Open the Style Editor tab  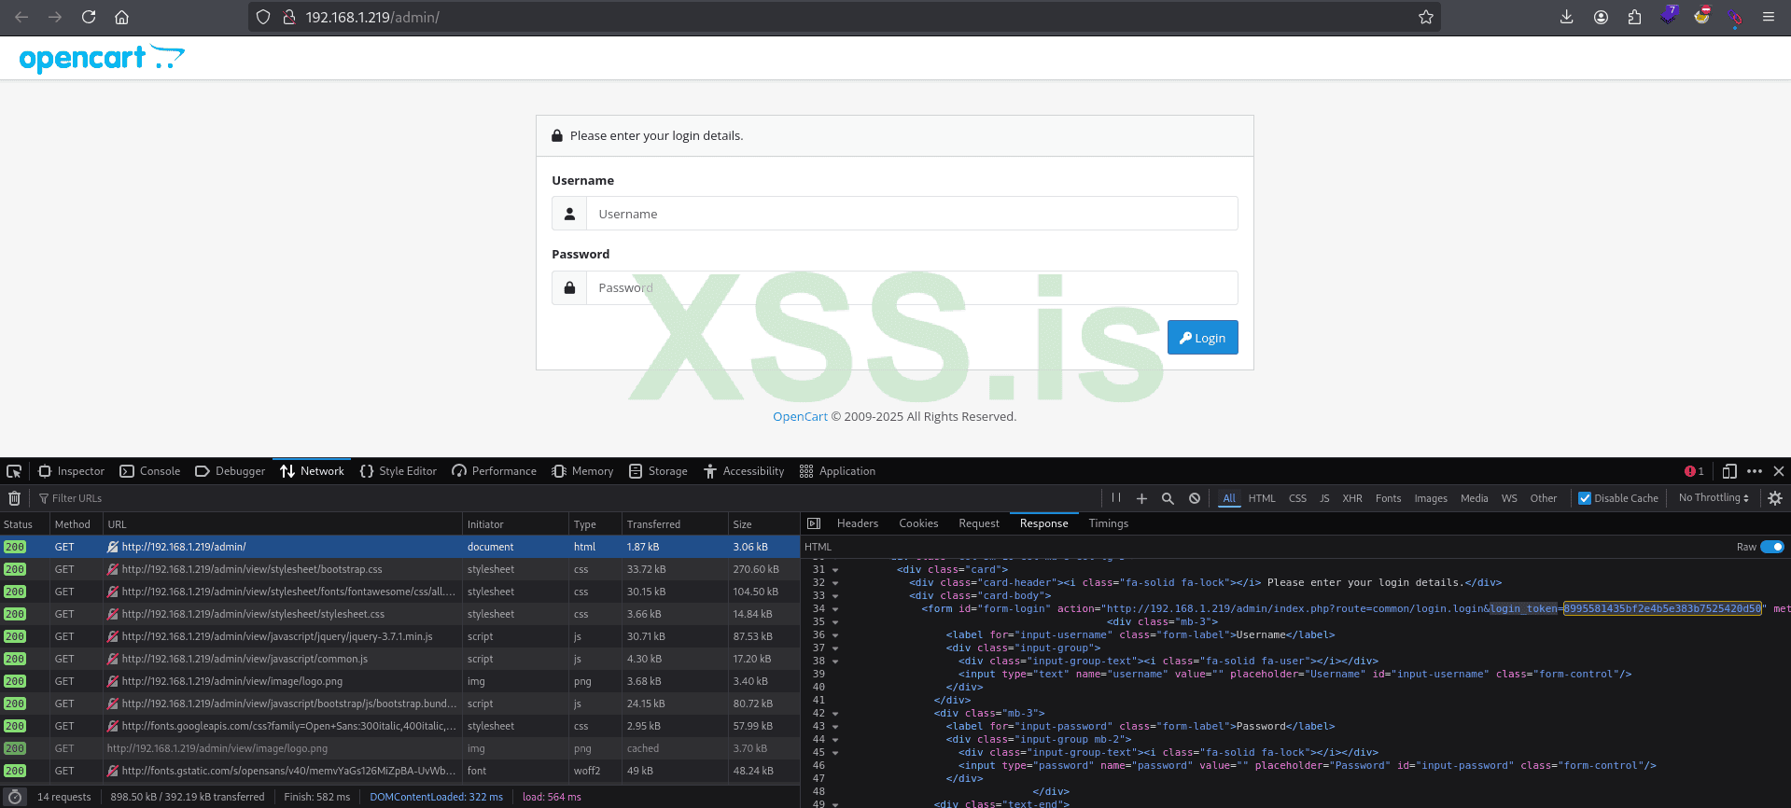click(x=399, y=471)
